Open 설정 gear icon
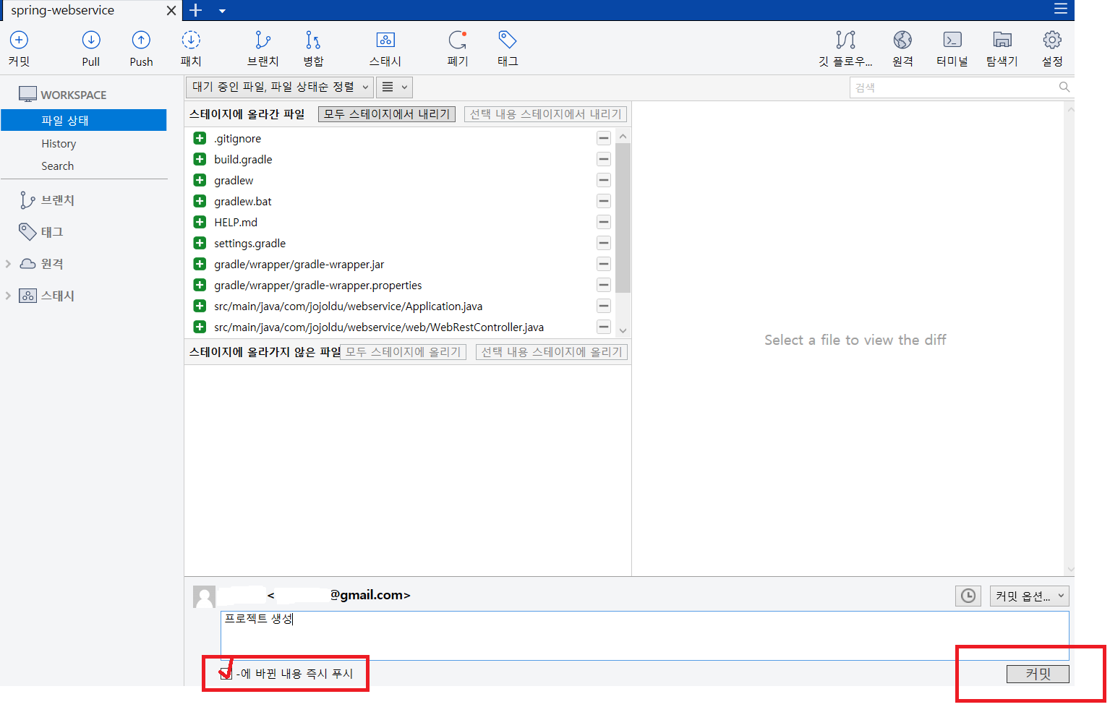Screen dimensions: 1110x707 click(1052, 48)
